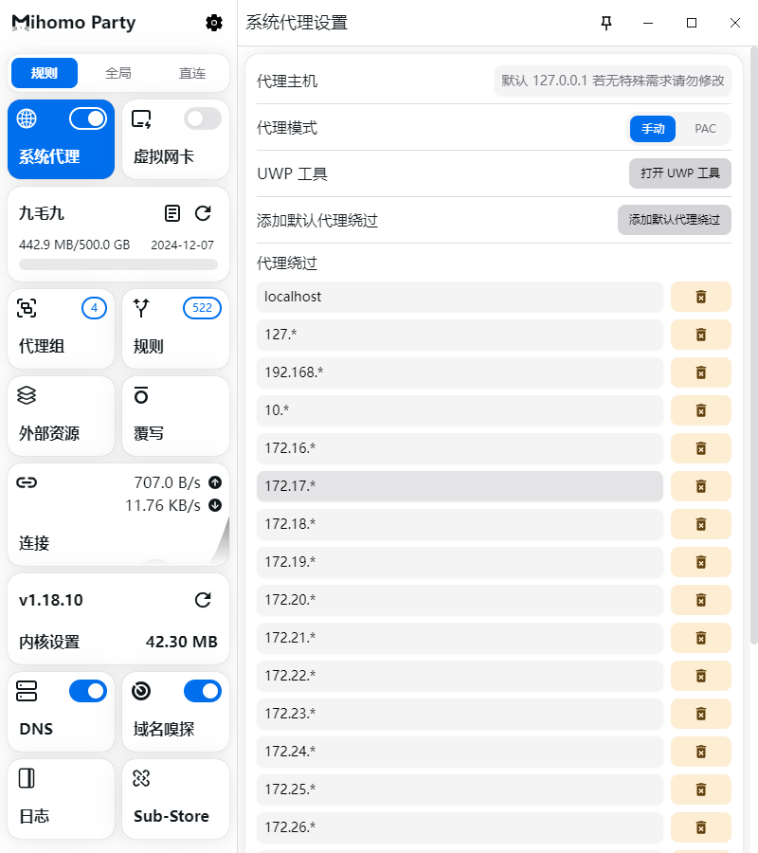The image size is (758, 853).
Task: Enable the 虚拟网卡 toggle switch
Action: point(202,118)
